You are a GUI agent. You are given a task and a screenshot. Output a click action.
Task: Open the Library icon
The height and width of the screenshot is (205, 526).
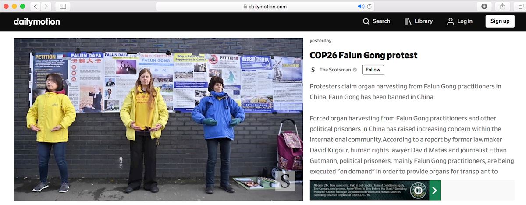408,21
